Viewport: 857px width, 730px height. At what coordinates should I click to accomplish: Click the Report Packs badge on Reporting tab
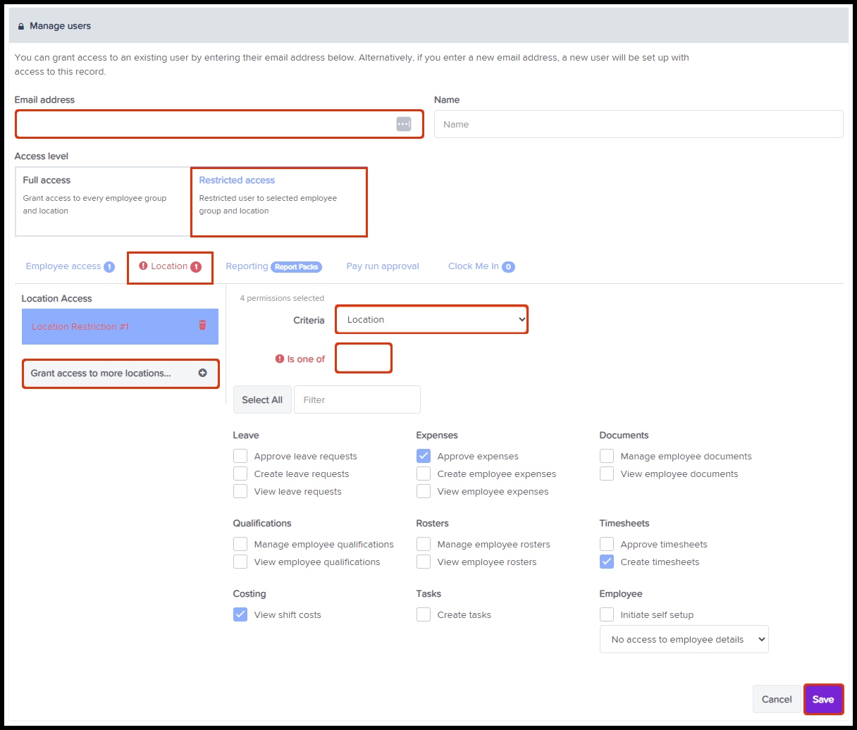coord(297,267)
